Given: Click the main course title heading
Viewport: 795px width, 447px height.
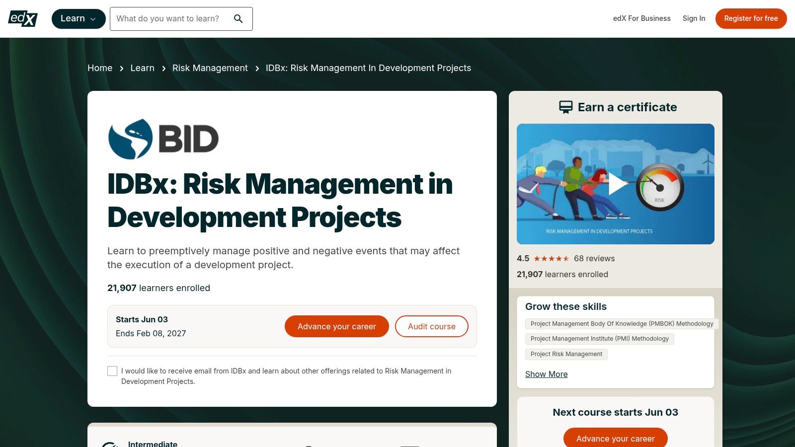Looking at the screenshot, I should pos(280,201).
